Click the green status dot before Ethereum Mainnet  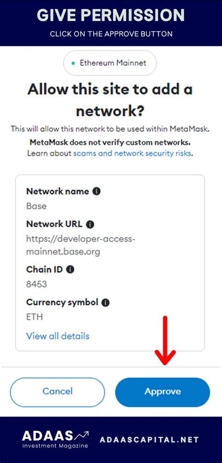coord(74,63)
